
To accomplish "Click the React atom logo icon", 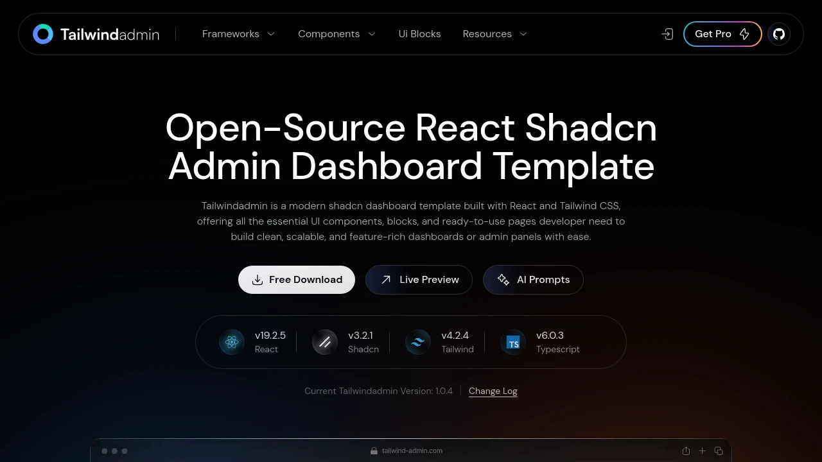I will (232, 342).
